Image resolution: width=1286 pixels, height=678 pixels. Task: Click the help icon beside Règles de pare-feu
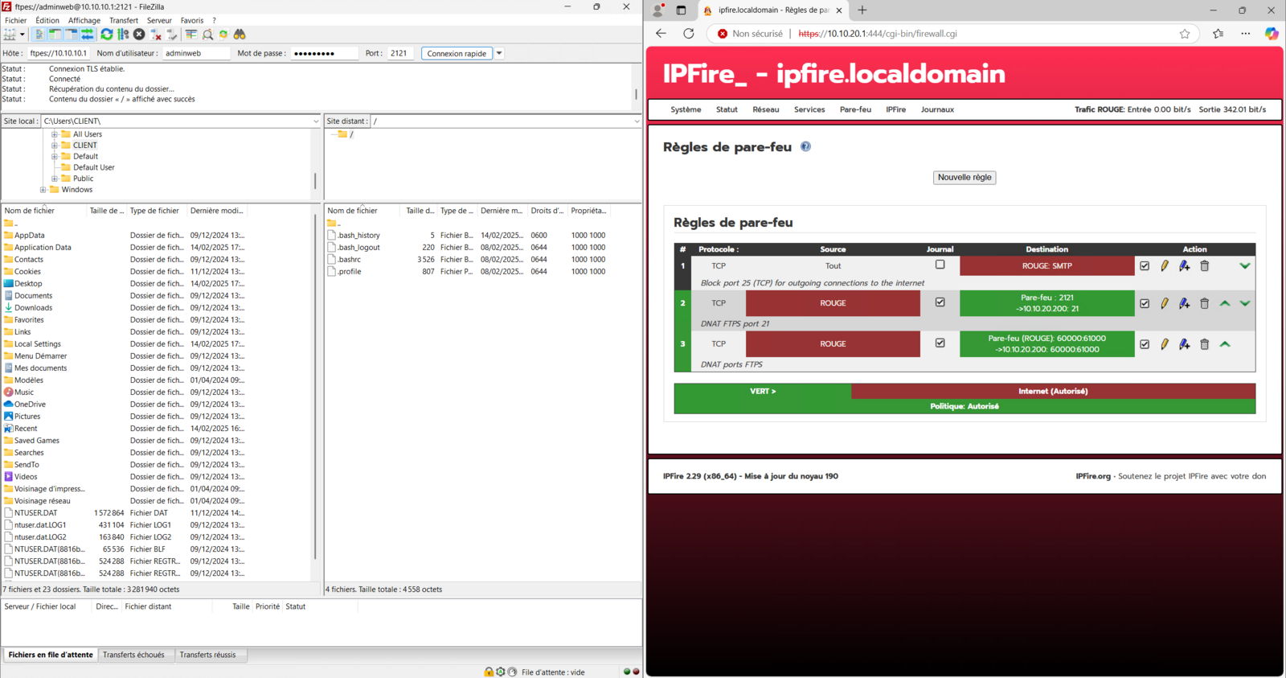coord(805,147)
